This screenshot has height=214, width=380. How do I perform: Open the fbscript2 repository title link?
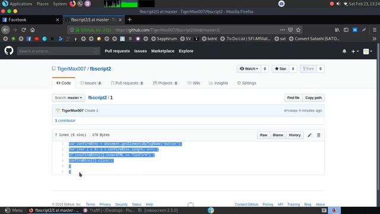click(x=100, y=69)
